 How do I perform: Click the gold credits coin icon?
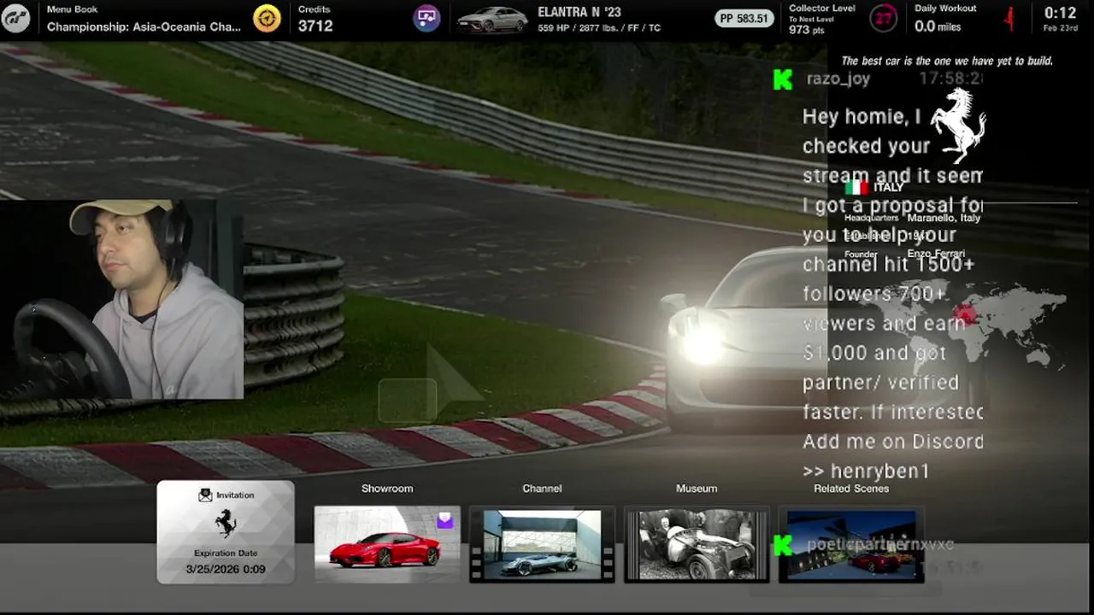[267, 18]
